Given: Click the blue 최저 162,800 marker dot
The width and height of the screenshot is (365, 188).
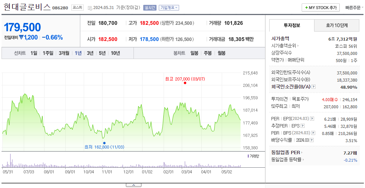Looking at the screenshot, I should coord(104,143).
